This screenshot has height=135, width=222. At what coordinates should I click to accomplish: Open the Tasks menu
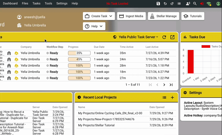(x=36, y=3)
